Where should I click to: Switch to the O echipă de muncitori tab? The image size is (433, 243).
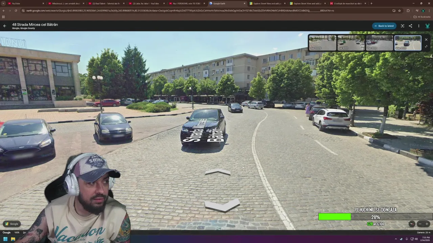[348, 3]
